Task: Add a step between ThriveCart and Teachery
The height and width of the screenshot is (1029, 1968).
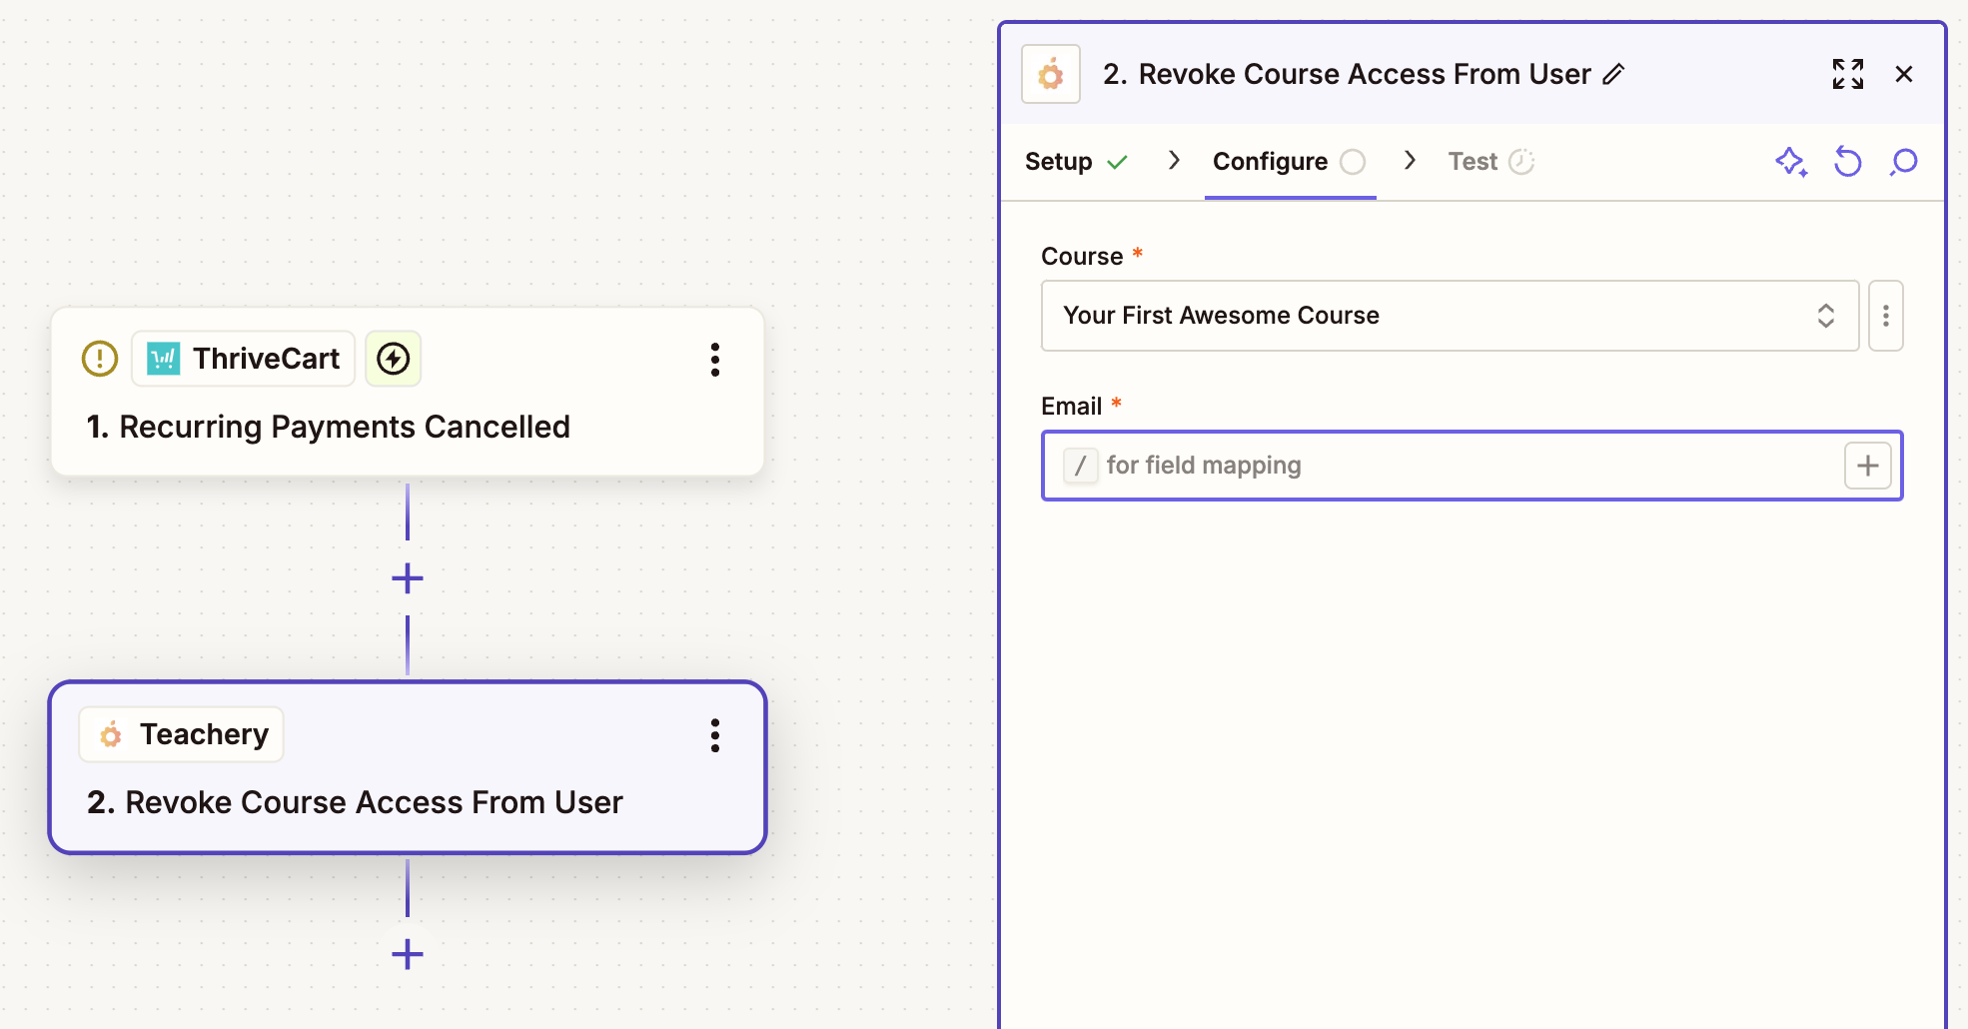Action: coord(408,578)
